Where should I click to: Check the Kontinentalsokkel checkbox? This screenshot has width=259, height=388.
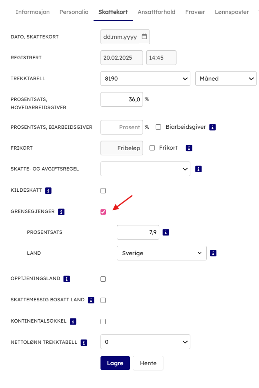(103, 321)
